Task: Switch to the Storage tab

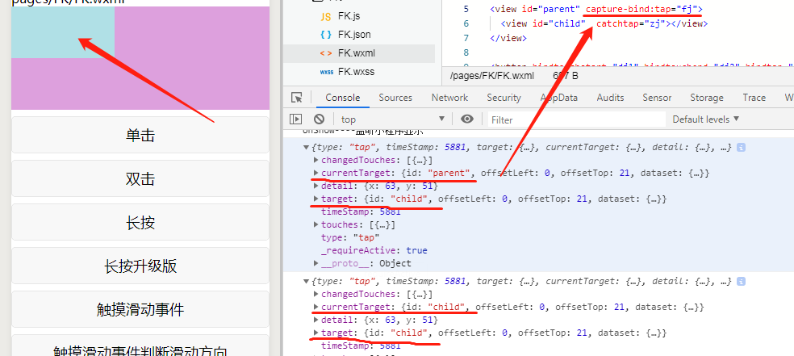Action: 706,97
